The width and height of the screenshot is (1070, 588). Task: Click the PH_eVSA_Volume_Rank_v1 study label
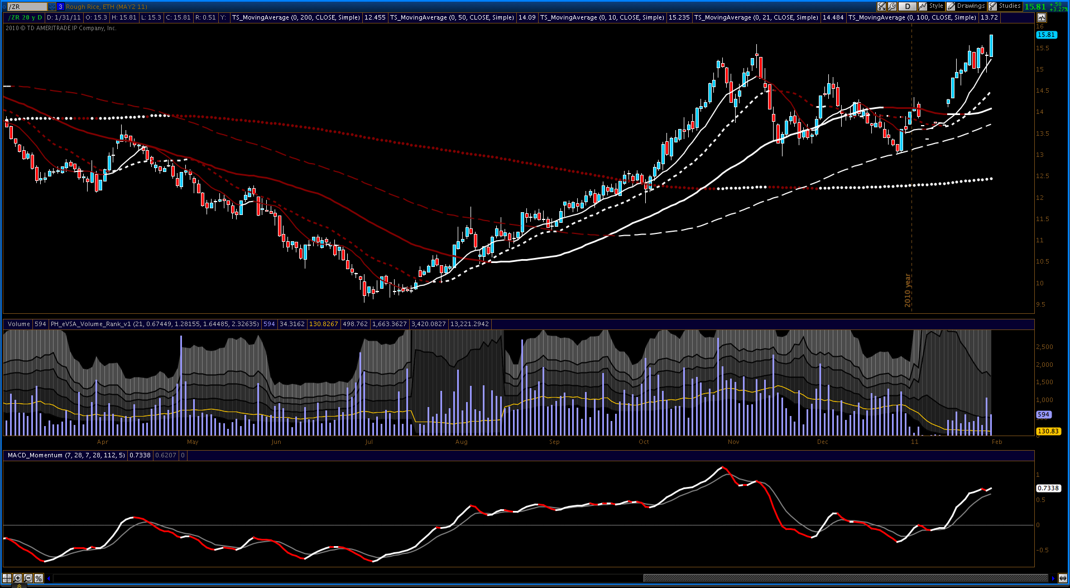[155, 324]
